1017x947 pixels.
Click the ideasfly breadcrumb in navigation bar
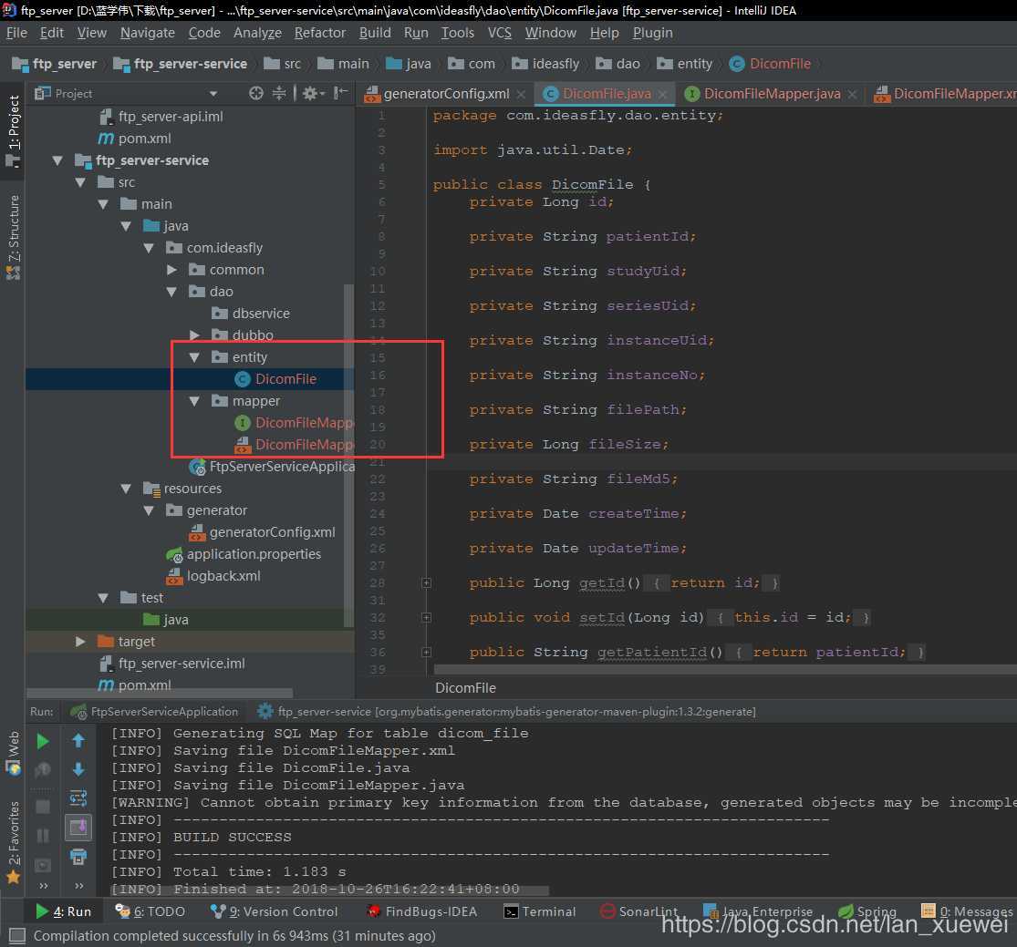point(545,64)
